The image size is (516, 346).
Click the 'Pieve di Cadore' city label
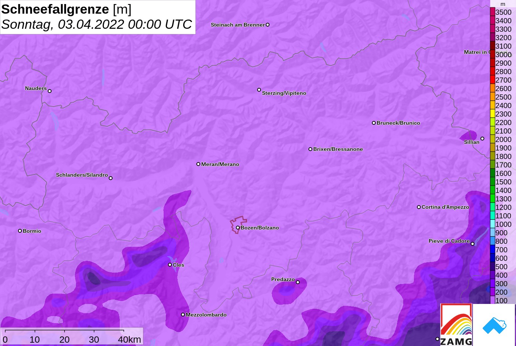pos(449,241)
